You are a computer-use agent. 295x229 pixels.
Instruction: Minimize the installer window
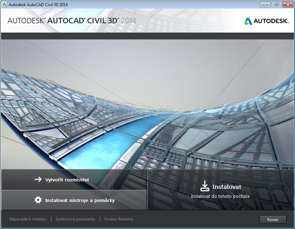(265, 5)
